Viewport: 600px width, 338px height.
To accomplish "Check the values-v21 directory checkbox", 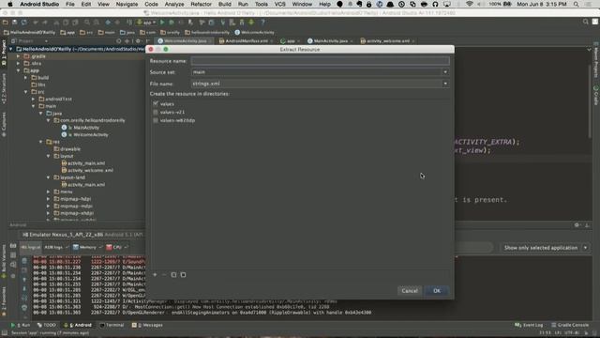I will click(156, 113).
